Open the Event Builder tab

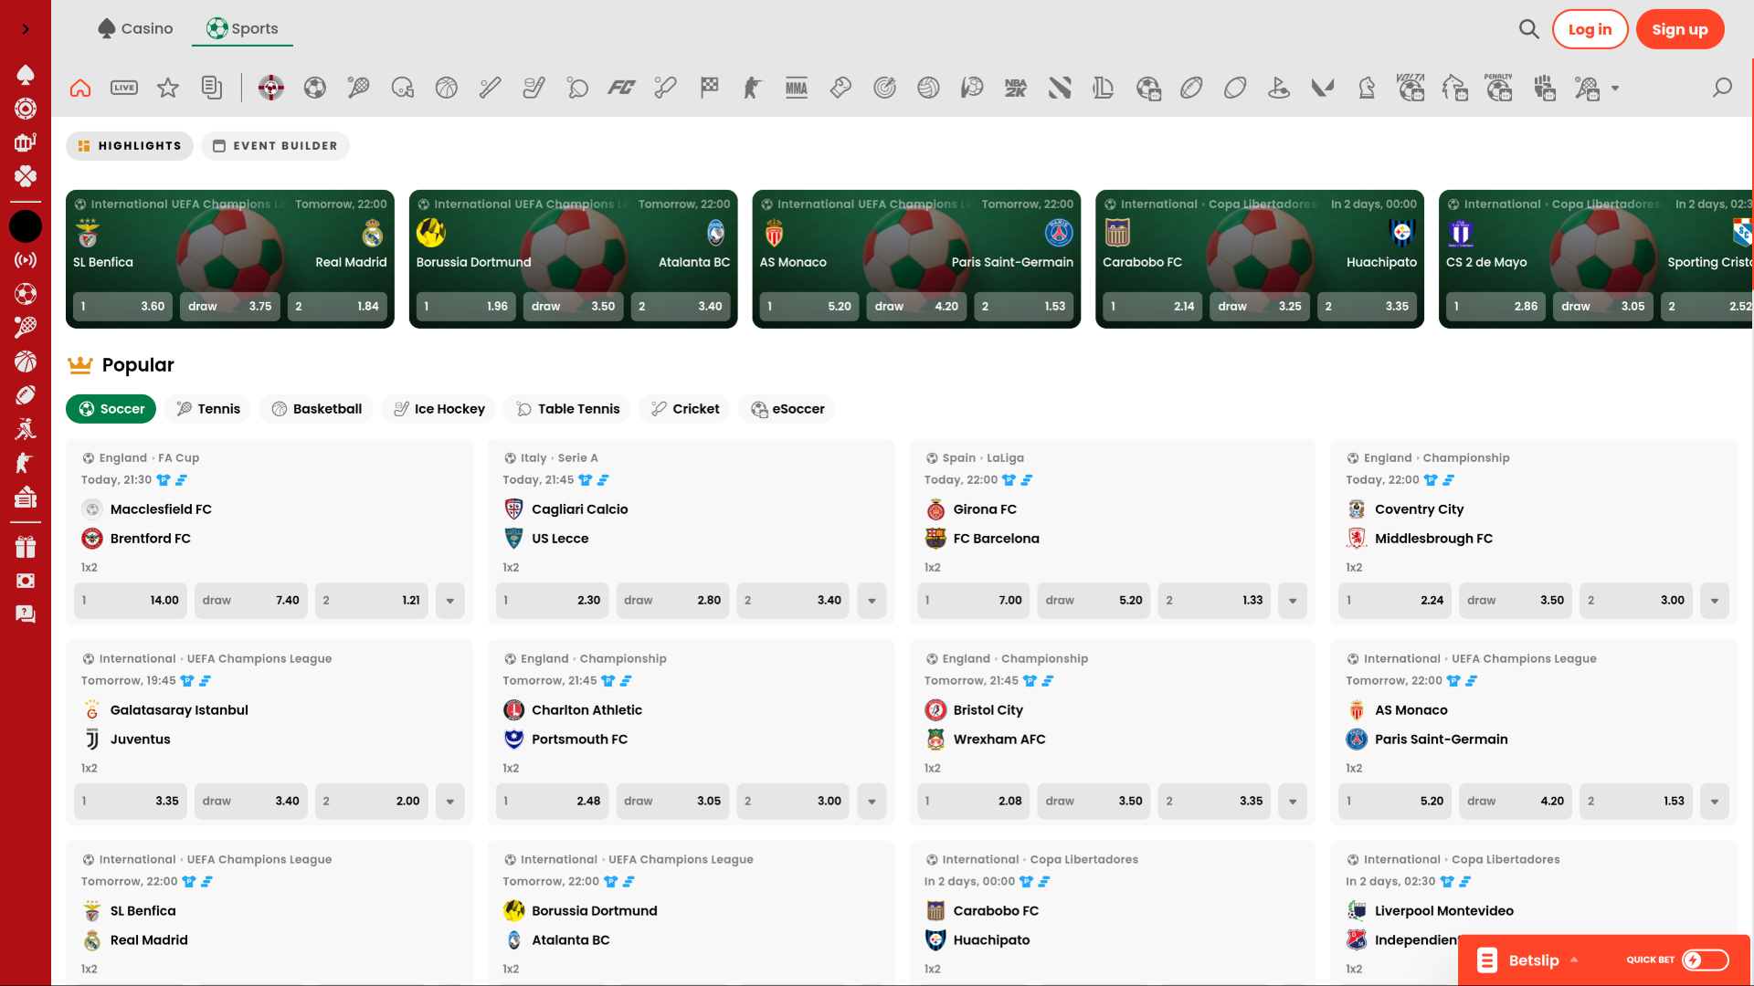(x=275, y=145)
